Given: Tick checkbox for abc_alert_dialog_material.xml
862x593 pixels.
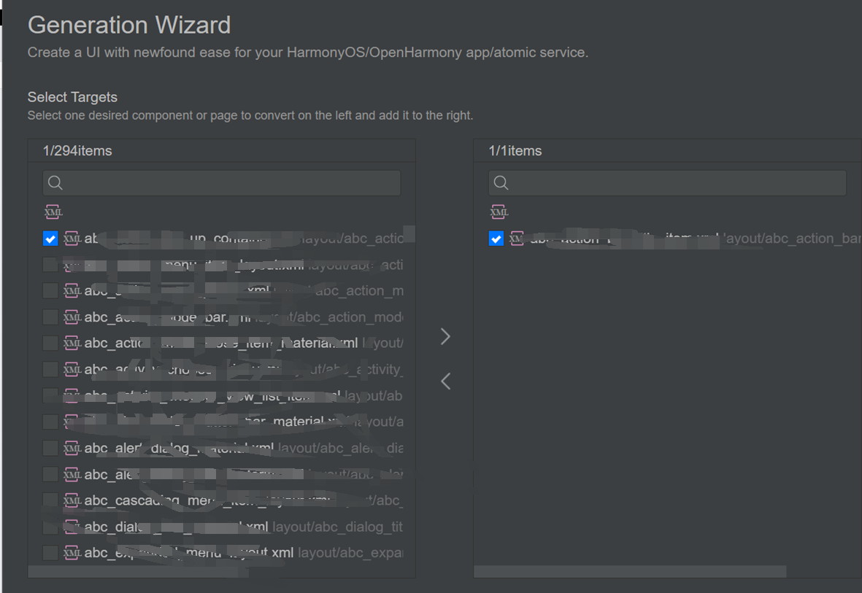Looking at the screenshot, I should coord(50,448).
